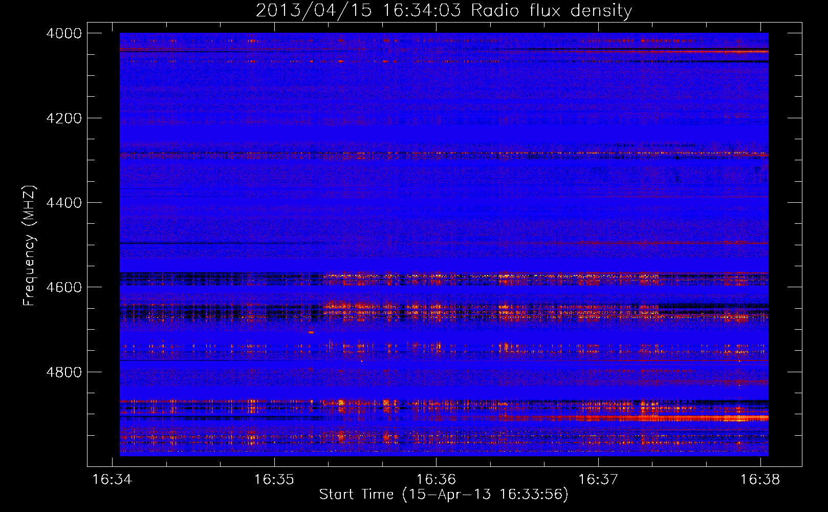The height and width of the screenshot is (512, 828).
Task: Click the '4600' frequency axis label
Action: 64,287
